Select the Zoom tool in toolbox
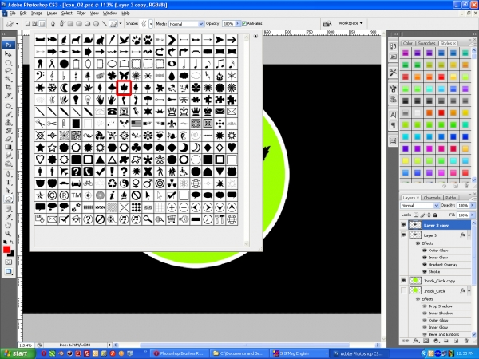 point(8,234)
